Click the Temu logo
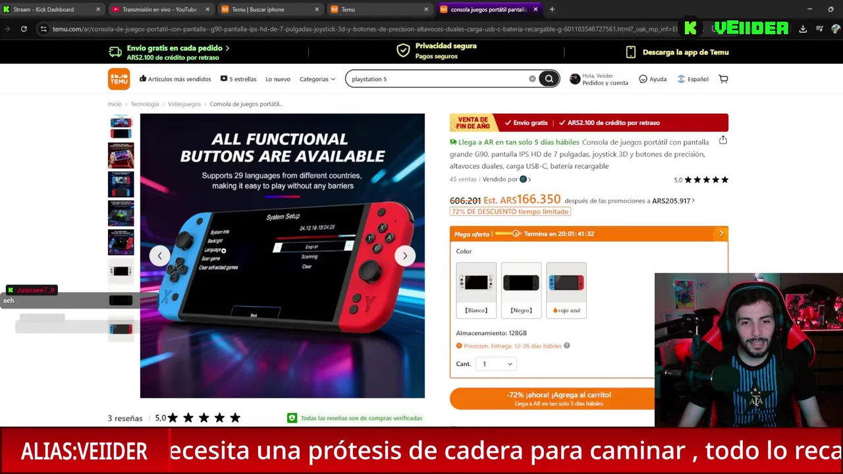The height and width of the screenshot is (474, 843). click(x=119, y=79)
